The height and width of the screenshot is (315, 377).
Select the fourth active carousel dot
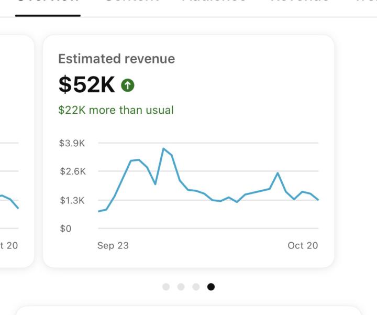(211, 287)
